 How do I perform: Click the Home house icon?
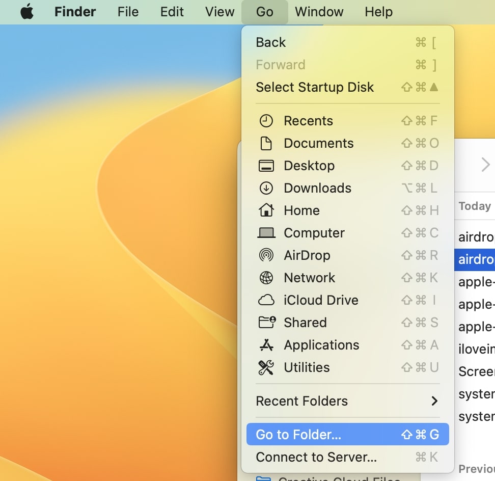tap(266, 210)
